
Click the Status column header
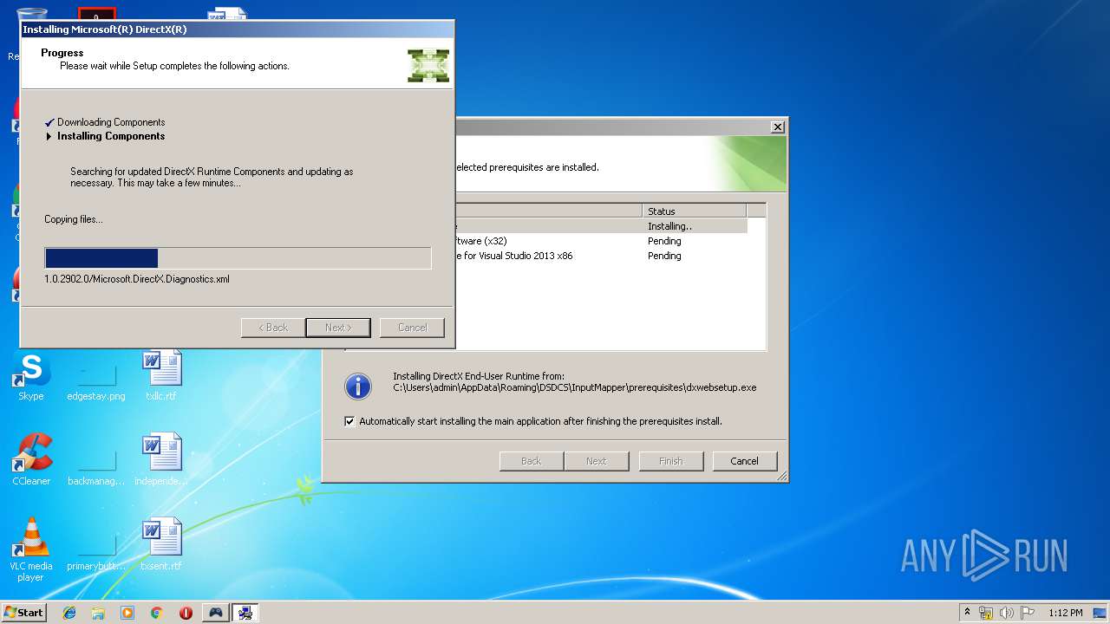(695, 211)
